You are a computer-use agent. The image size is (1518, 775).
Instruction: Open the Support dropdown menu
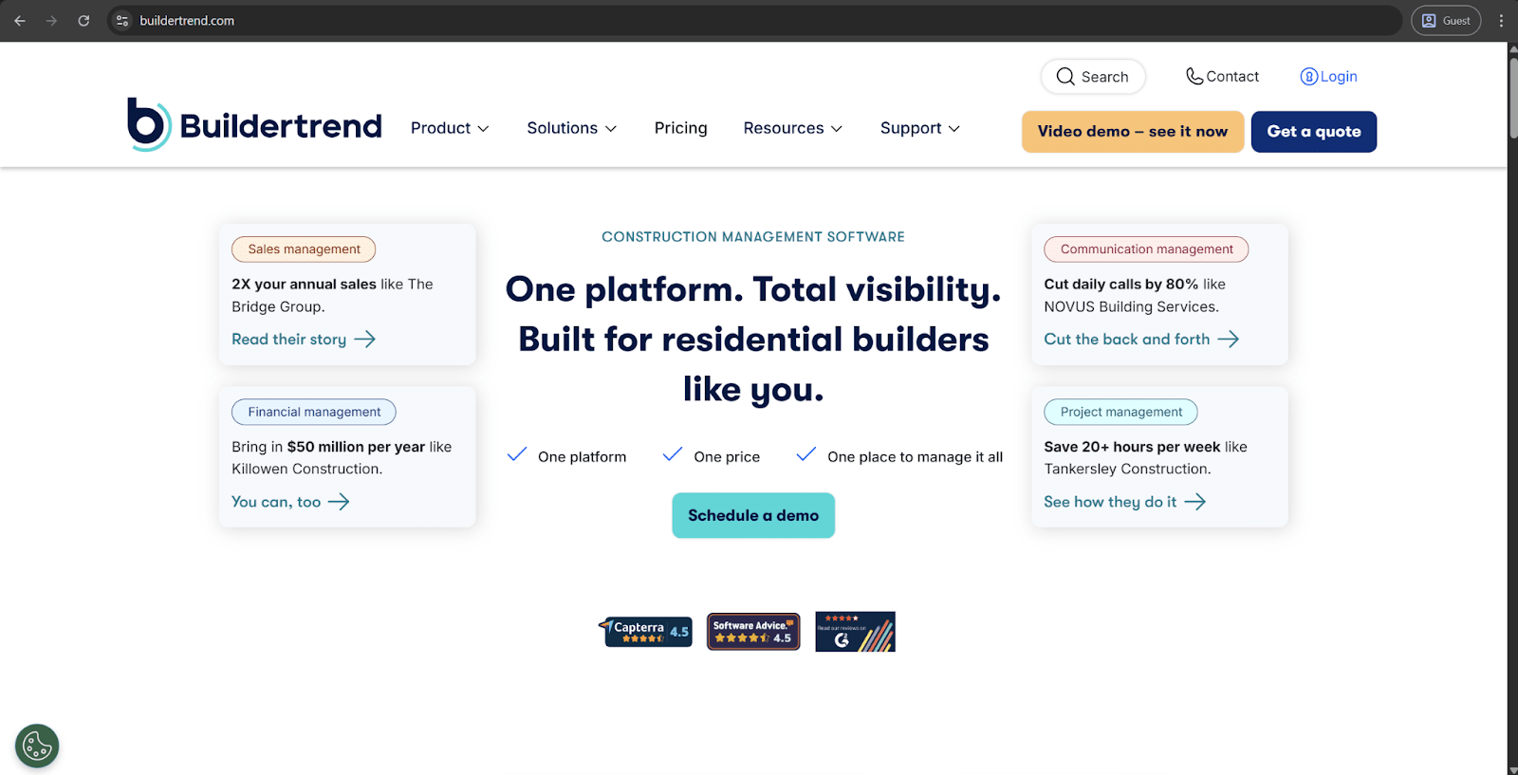(919, 128)
